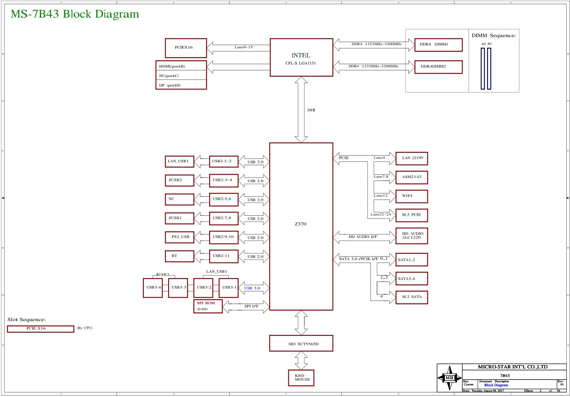Click the SPI I/F label
This screenshot has width=570, height=397.
[x=251, y=306]
